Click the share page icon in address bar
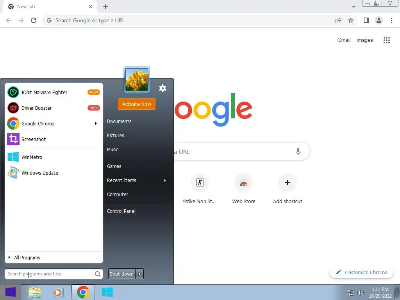Viewport: 400px width, 300px height. tap(338, 20)
